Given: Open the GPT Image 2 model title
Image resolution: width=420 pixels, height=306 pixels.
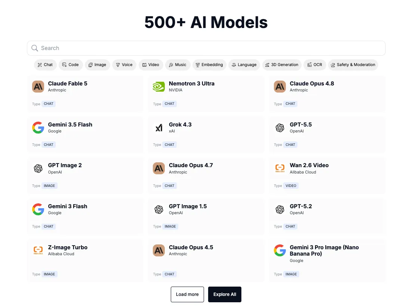Looking at the screenshot, I should pos(65,165).
